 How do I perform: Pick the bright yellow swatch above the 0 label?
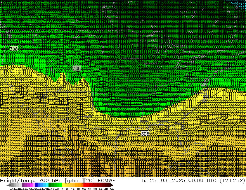click(x=64, y=185)
